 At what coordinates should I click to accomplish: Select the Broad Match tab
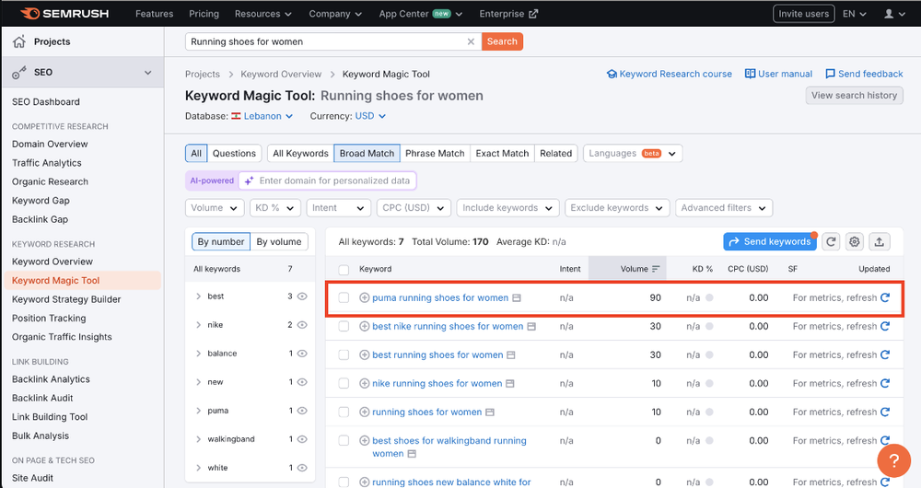point(367,153)
